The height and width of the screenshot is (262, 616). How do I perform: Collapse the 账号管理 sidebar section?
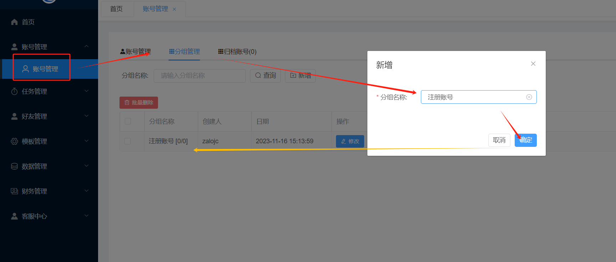pyautogui.click(x=86, y=47)
